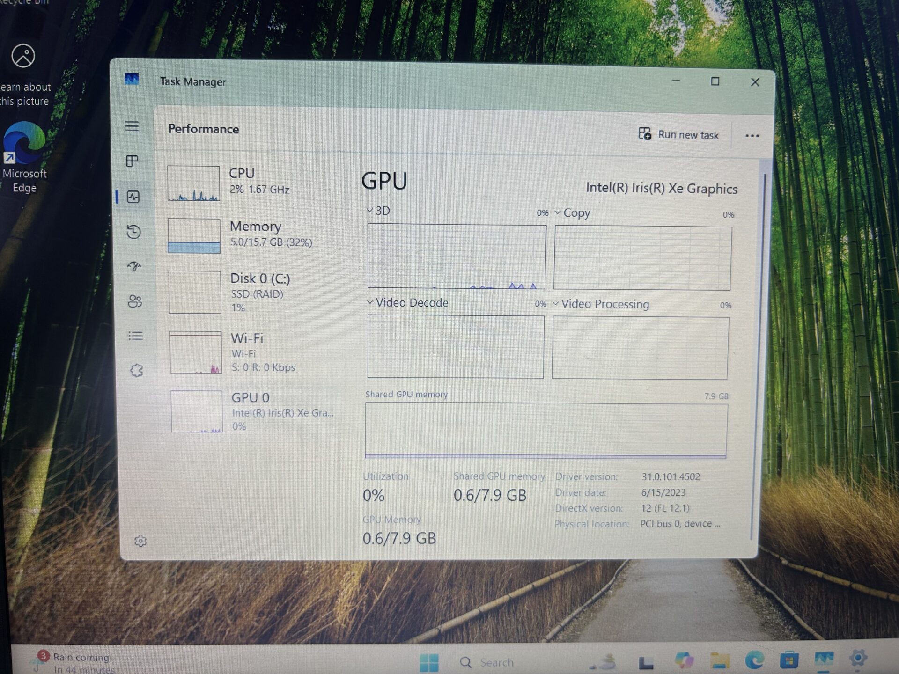899x674 pixels.
Task: Click the taskbar Search box
Action: coord(496,663)
